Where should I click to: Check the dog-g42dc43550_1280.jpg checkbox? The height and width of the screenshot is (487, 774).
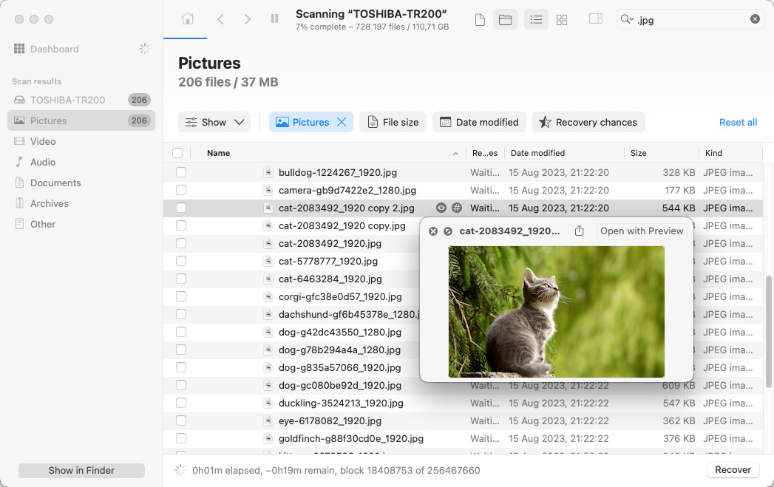point(181,332)
